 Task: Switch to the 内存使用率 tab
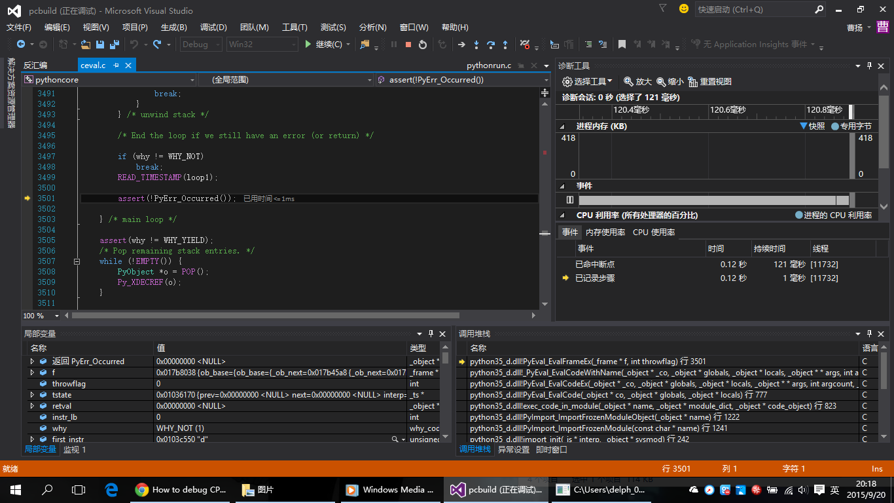click(605, 233)
